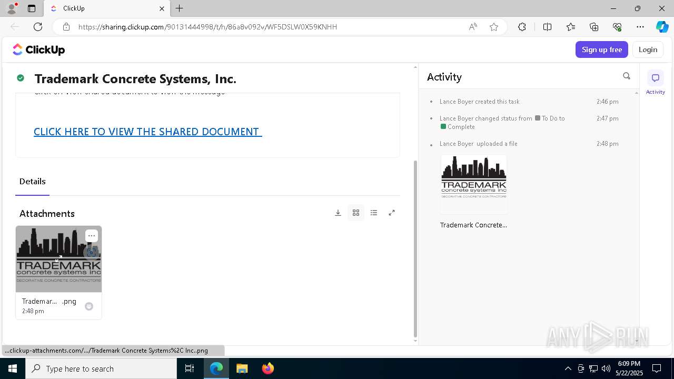
Task: Click the address bar URL
Action: [207, 27]
